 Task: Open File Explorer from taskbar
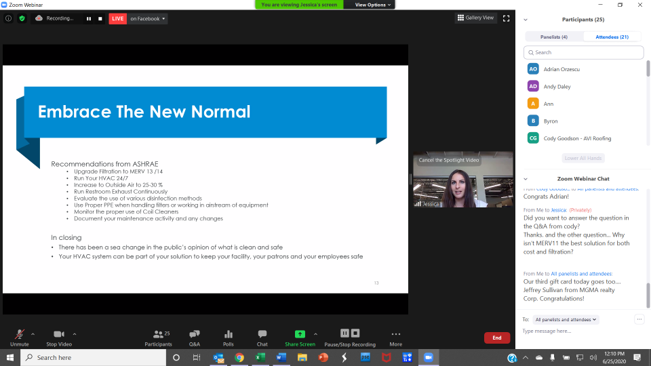(302, 357)
